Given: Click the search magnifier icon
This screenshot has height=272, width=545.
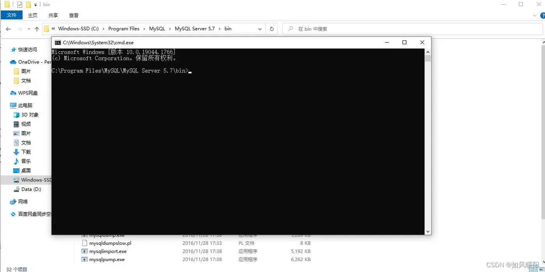Looking at the screenshot, I should point(290,29).
